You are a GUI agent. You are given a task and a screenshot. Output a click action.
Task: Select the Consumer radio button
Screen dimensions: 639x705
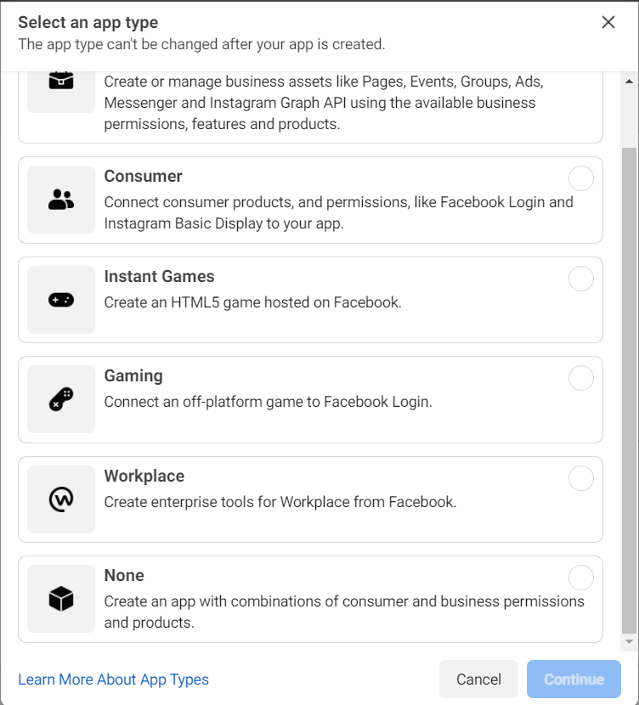tap(580, 178)
